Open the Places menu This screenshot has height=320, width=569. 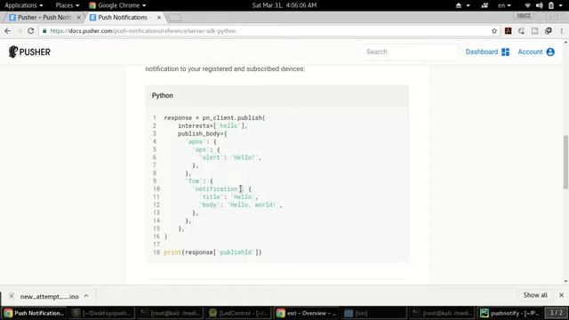click(68, 5)
